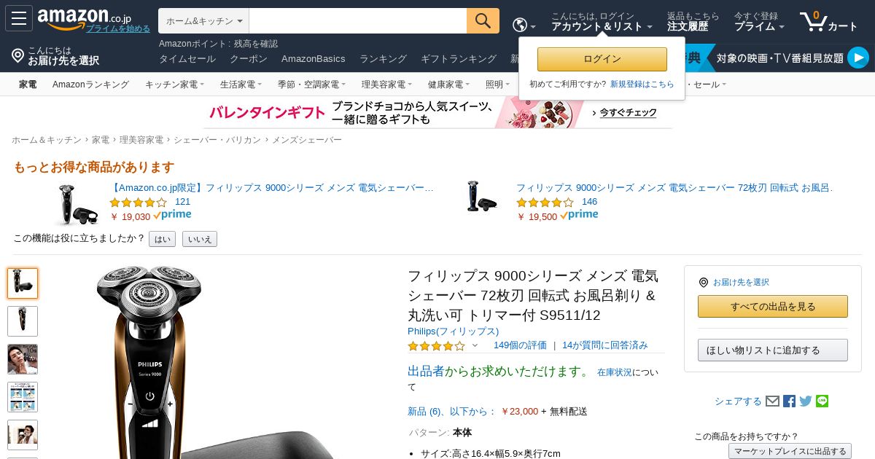Image resolution: width=875 pixels, height=459 pixels.
Task: Click the orange search magnifier button
Action: (483, 21)
